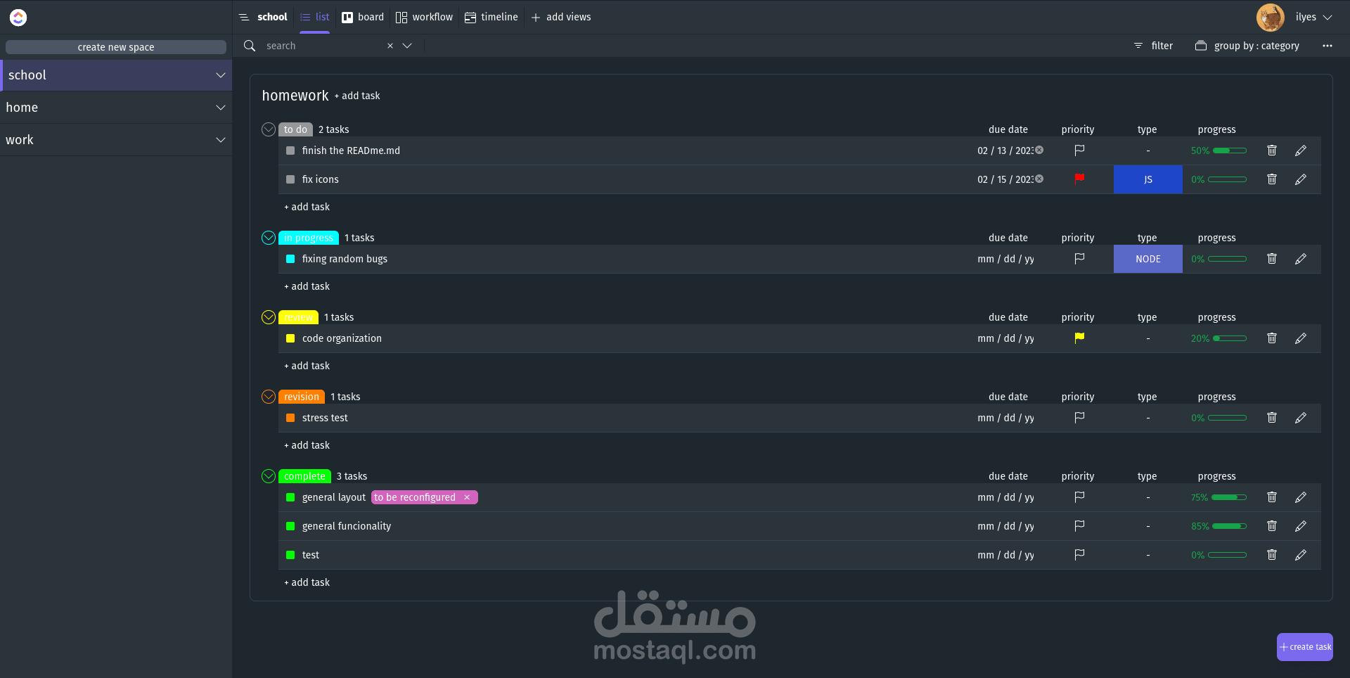Click 'add views' in the top bar
Screen dimensions: 1350x678
[x=561, y=17]
